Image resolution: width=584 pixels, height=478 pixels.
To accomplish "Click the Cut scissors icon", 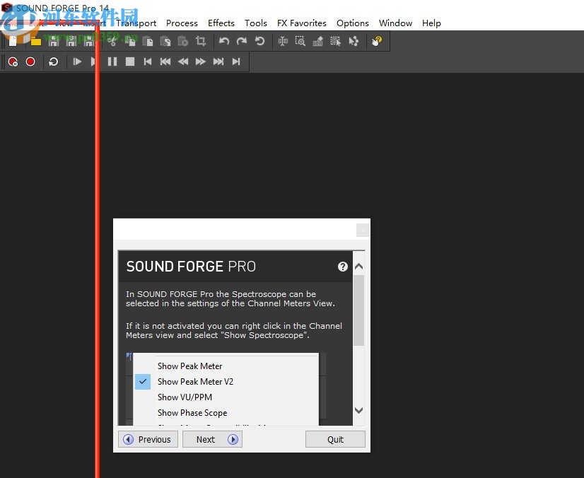I will [112, 41].
